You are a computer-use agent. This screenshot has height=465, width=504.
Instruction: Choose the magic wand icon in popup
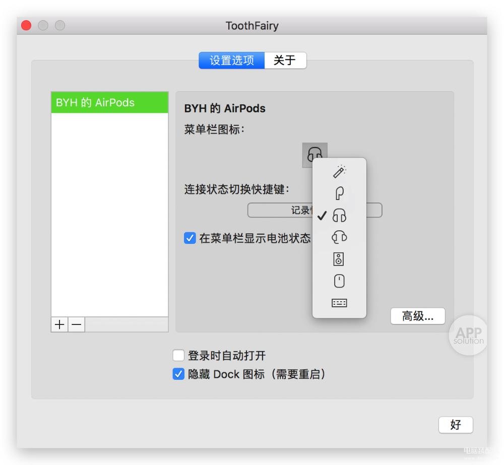(339, 171)
